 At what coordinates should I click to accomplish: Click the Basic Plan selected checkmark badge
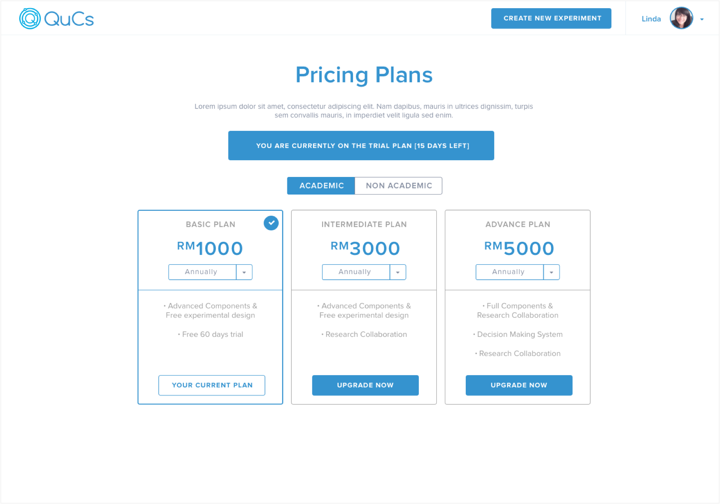[x=271, y=223]
